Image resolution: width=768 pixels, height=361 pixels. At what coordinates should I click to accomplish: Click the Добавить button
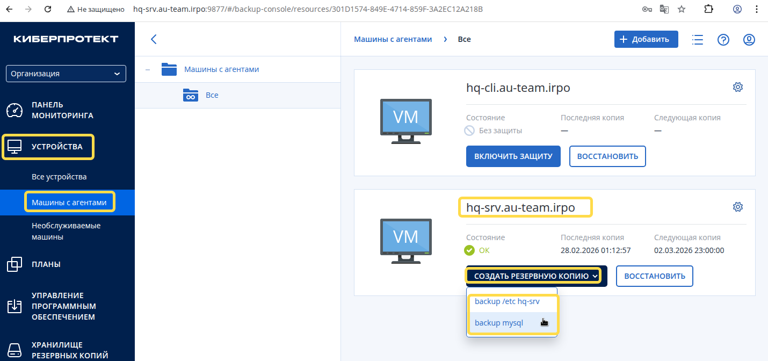[646, 39]
